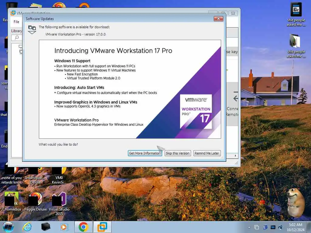Click the Get More Information button
The height and width of the screenshot is (233, 311).
[x=145, y=153]
